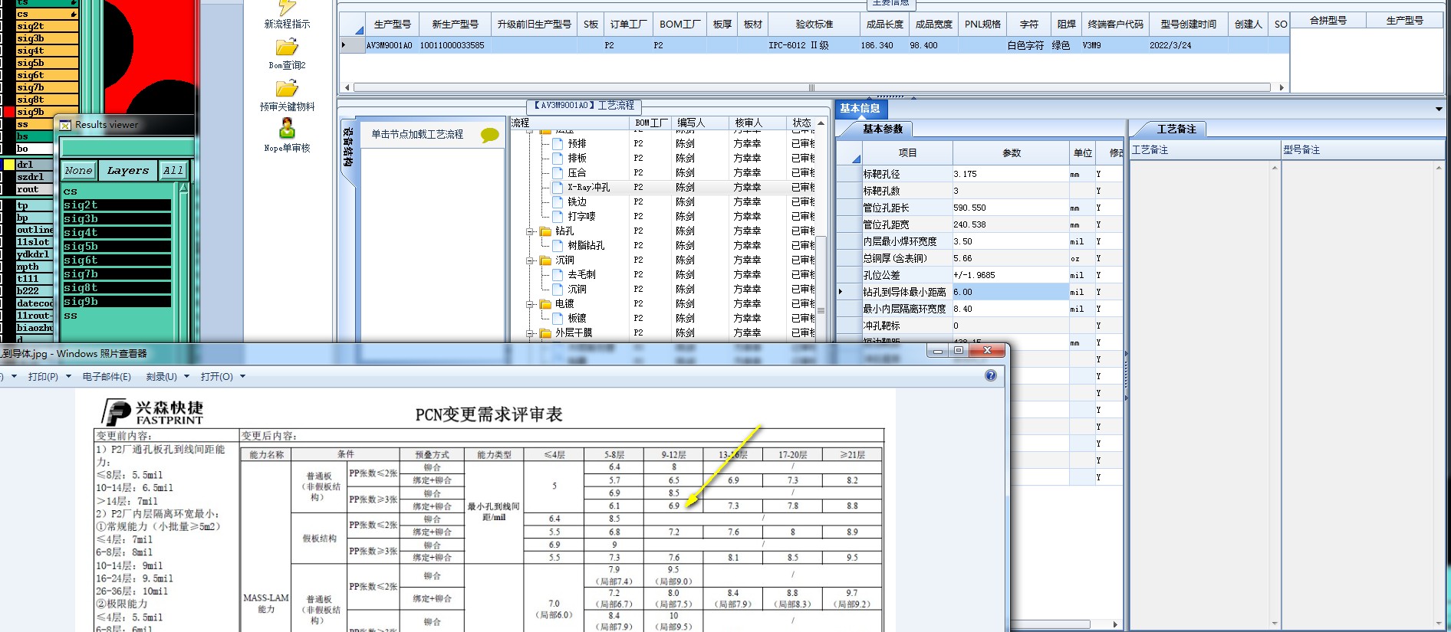
Task: Sort by the 验收标准 column header
Action: coord(814,25)
